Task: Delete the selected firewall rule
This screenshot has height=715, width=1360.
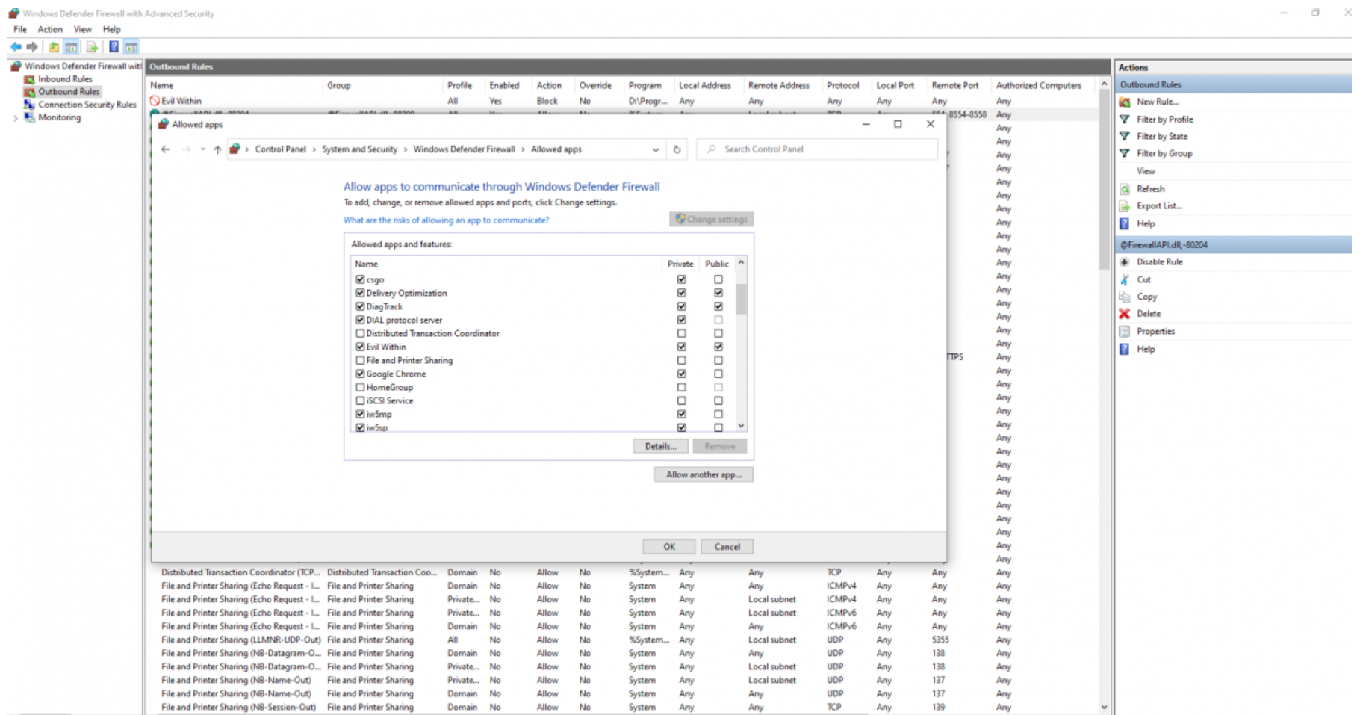Action: [1148, 314]
